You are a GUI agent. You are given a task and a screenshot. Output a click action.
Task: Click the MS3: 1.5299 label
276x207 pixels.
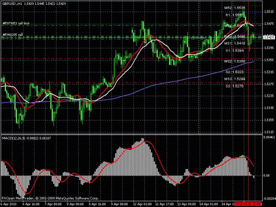click(234, 79)
